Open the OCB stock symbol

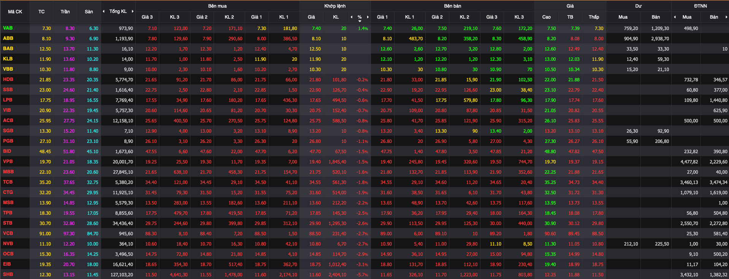[8, 254]
